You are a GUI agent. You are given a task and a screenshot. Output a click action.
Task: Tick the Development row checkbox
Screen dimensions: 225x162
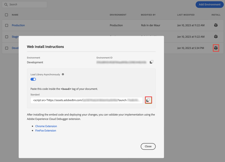[x=7, y=48]
